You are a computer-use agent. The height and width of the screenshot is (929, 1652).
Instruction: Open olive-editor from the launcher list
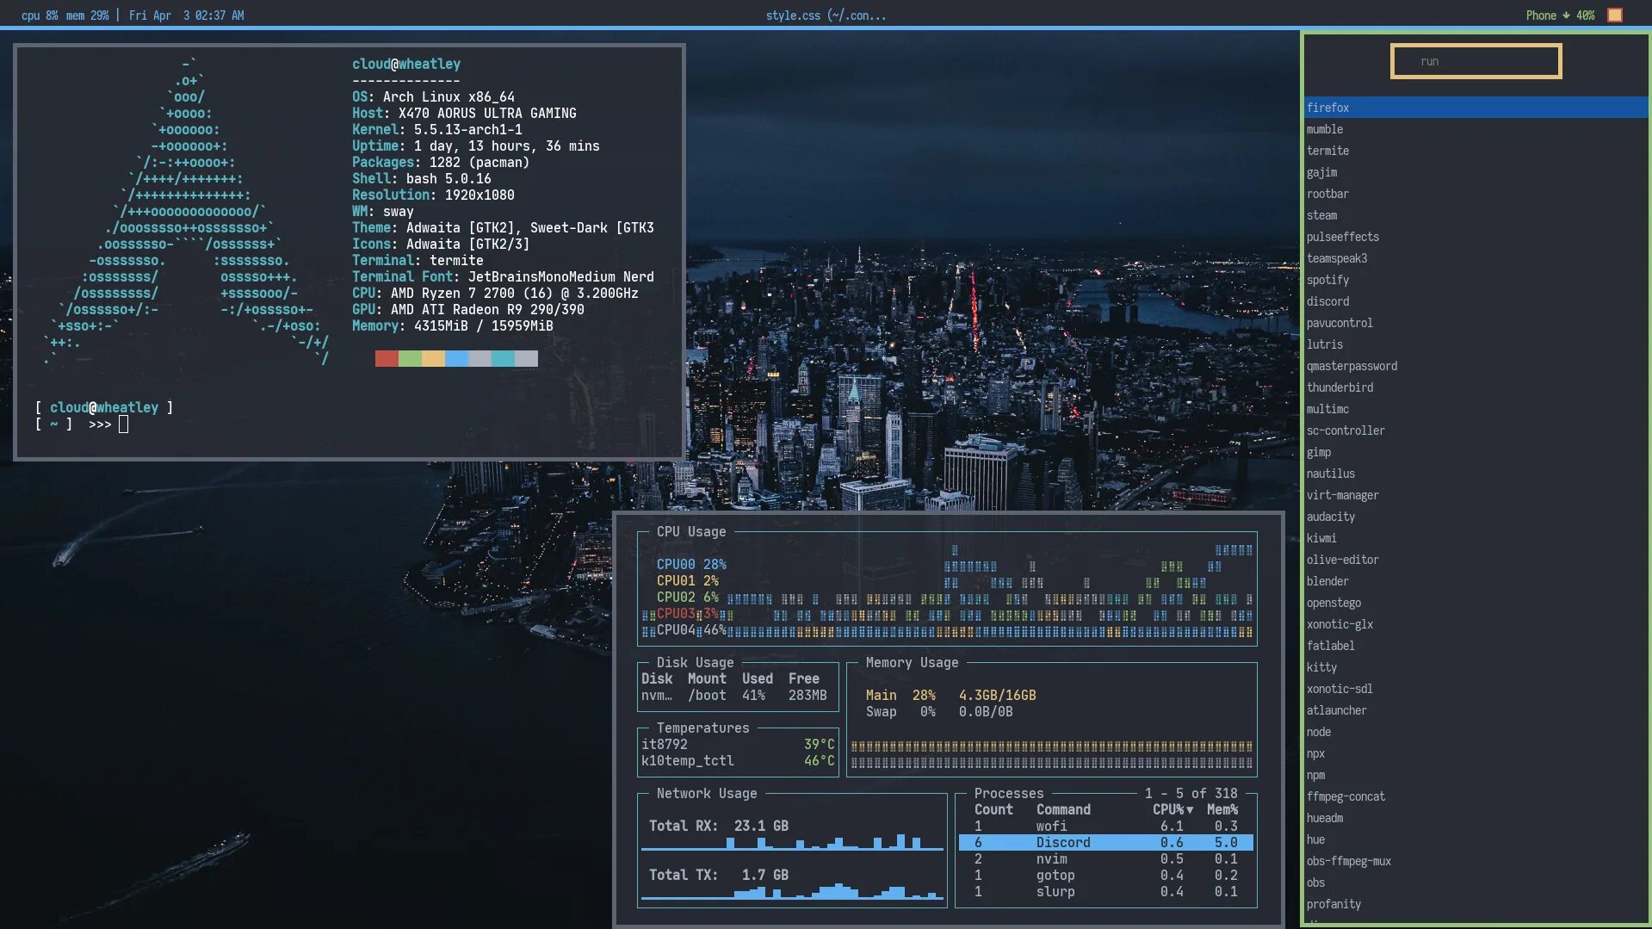[1476, 560]
